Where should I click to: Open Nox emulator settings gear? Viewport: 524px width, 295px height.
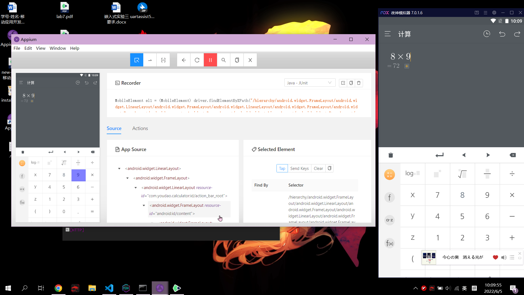[x=494, y=13]
